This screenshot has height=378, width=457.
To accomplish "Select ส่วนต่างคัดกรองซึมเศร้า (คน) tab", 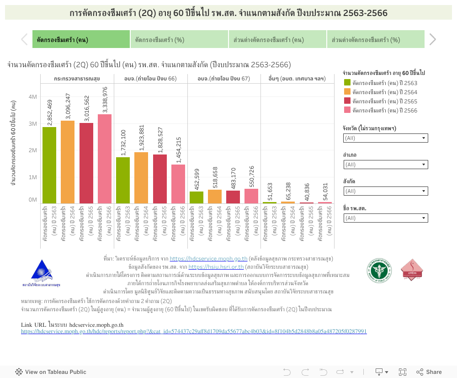I will 277,40.
